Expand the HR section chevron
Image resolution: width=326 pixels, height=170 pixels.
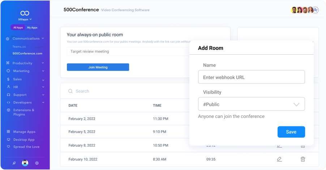click(43, 87)
